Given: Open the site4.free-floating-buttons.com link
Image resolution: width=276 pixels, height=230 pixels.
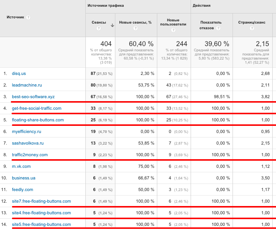Looking at the screenshot, I should tap(41, 213).
